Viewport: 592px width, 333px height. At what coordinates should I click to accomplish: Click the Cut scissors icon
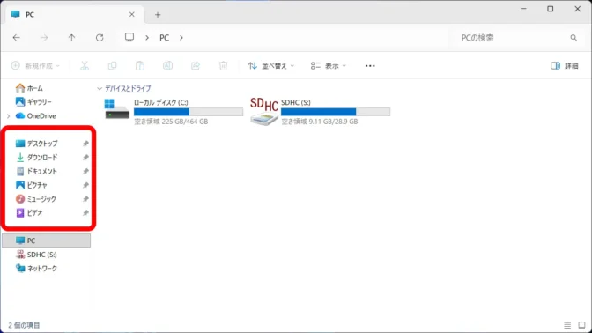(x=85, y=66)
